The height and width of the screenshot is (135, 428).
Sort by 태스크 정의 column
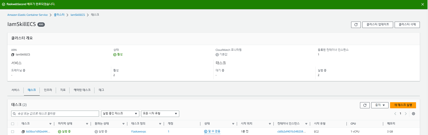pos(160,124)
